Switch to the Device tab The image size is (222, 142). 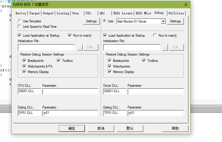point(21,13)
